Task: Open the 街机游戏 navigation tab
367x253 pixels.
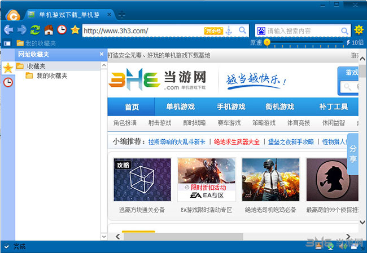Action: (x=279, y=106)
